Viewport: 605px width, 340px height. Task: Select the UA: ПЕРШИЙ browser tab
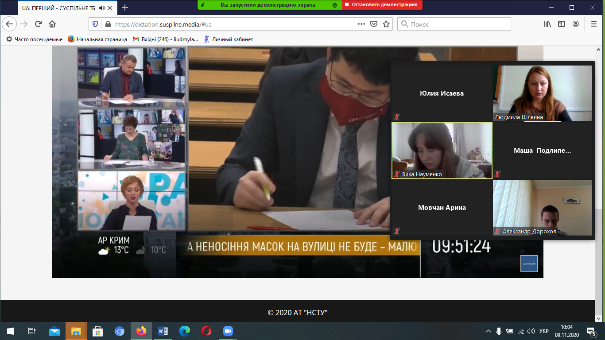[58, 8]
